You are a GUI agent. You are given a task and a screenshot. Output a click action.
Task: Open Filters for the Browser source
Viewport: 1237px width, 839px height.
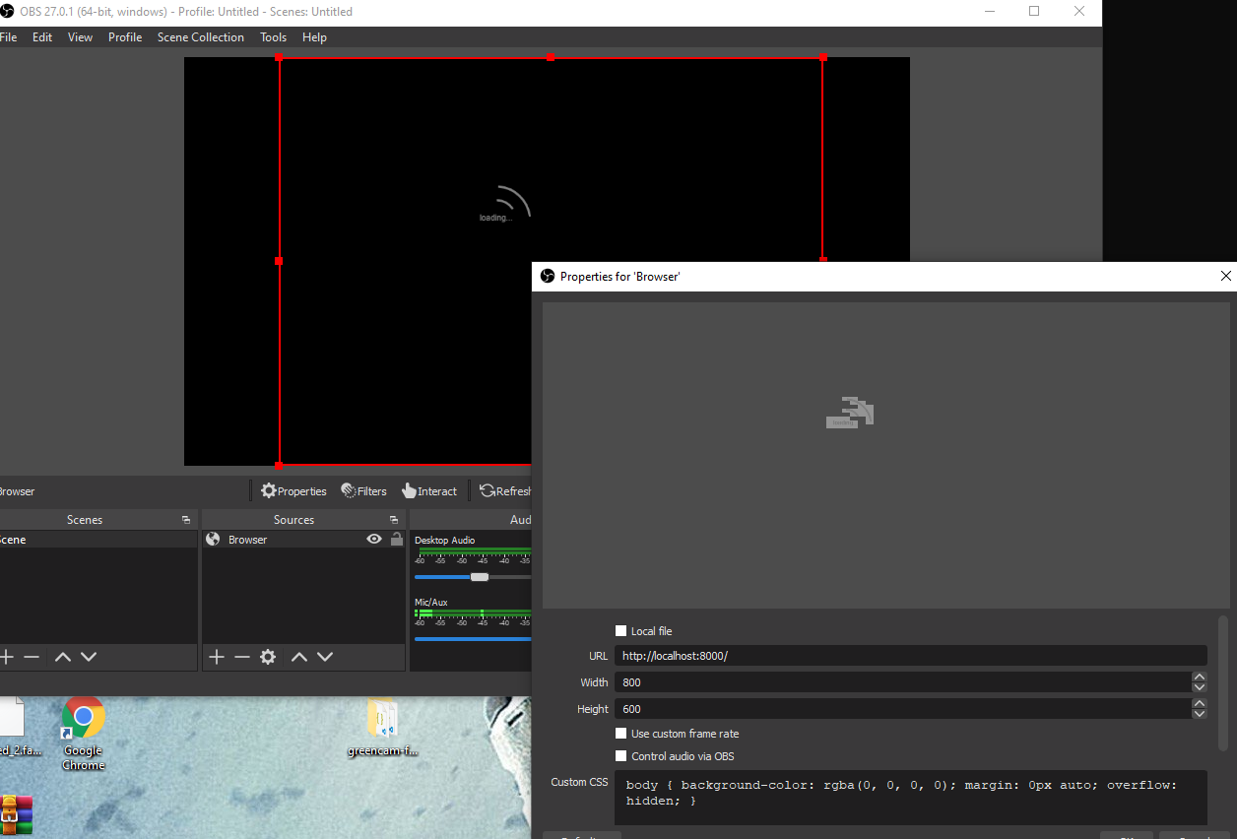(363, 490)
